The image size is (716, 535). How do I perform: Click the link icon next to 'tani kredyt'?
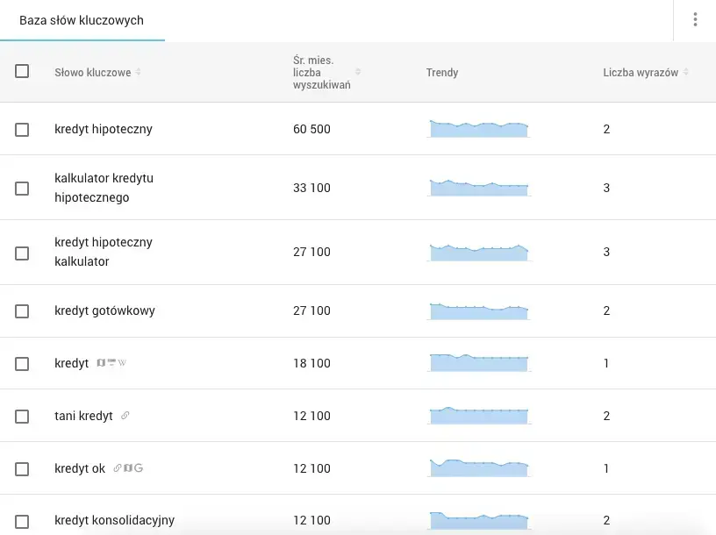(125, 416)
